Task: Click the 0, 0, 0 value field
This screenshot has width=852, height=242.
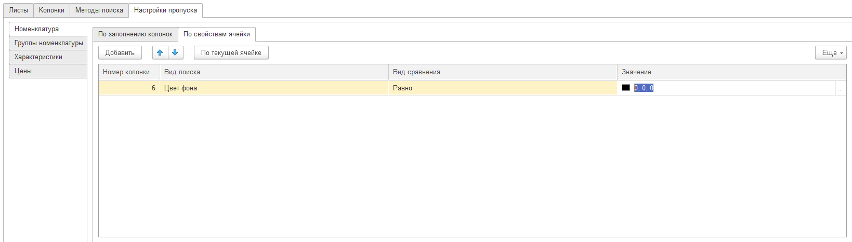Action: [644, 88]
